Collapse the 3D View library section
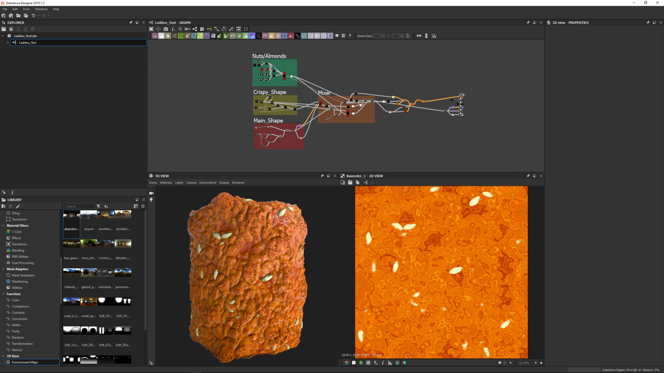This screenshot has height=373, width=664. click(3, 356)
